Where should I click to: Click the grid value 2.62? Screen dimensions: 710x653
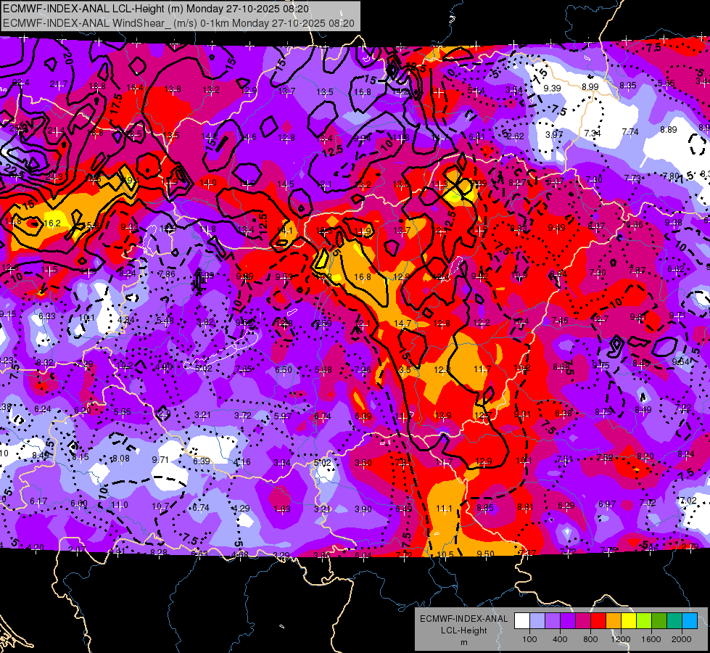coord(516,136)
